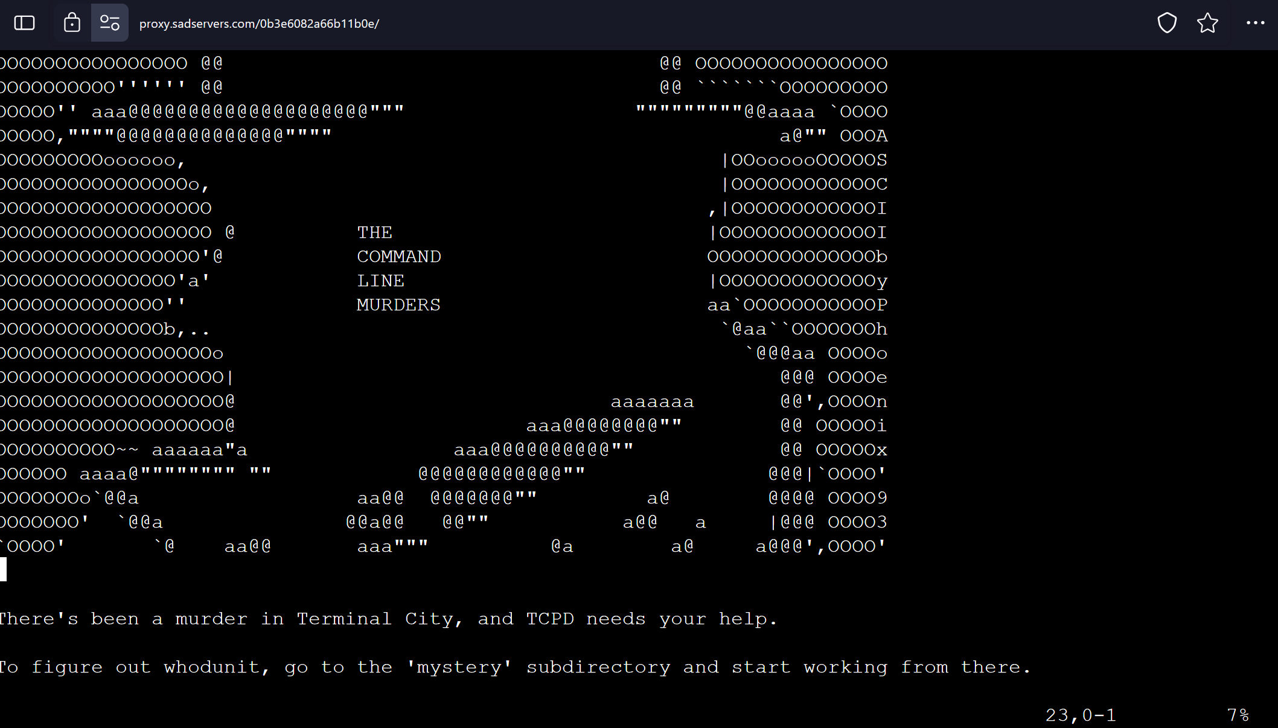The image size is (1278, 728).
Task: Open the privacy protection shield icon
Action: click(x=1167, y=22)
